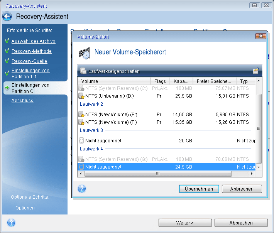Open the Auswahl des Archivs step
Screen dimensions: 274x233
point(33,41)
